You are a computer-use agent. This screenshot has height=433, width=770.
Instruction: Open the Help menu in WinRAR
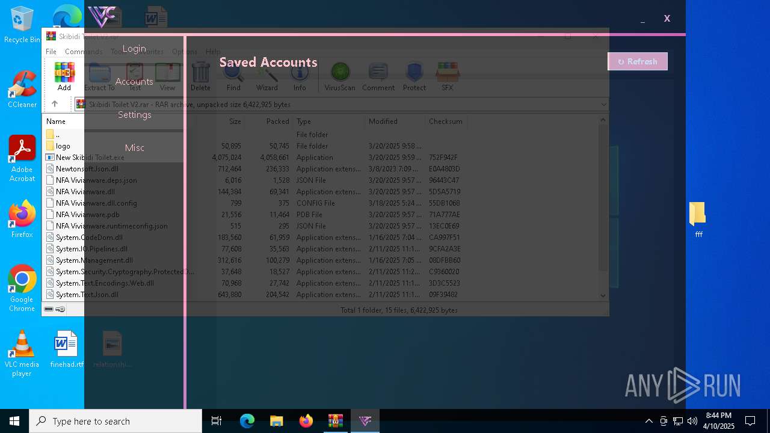click(213, 52)
